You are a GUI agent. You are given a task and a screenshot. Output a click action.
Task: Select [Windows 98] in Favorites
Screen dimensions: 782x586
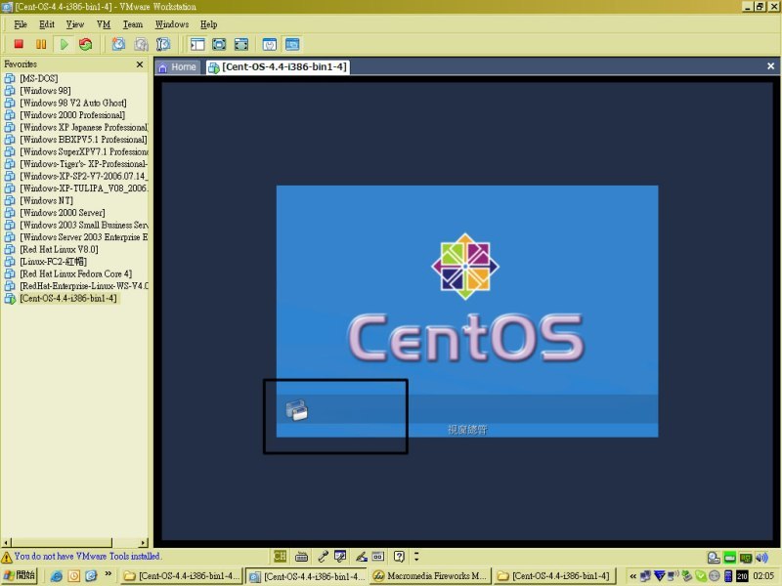tap(38, 91)
